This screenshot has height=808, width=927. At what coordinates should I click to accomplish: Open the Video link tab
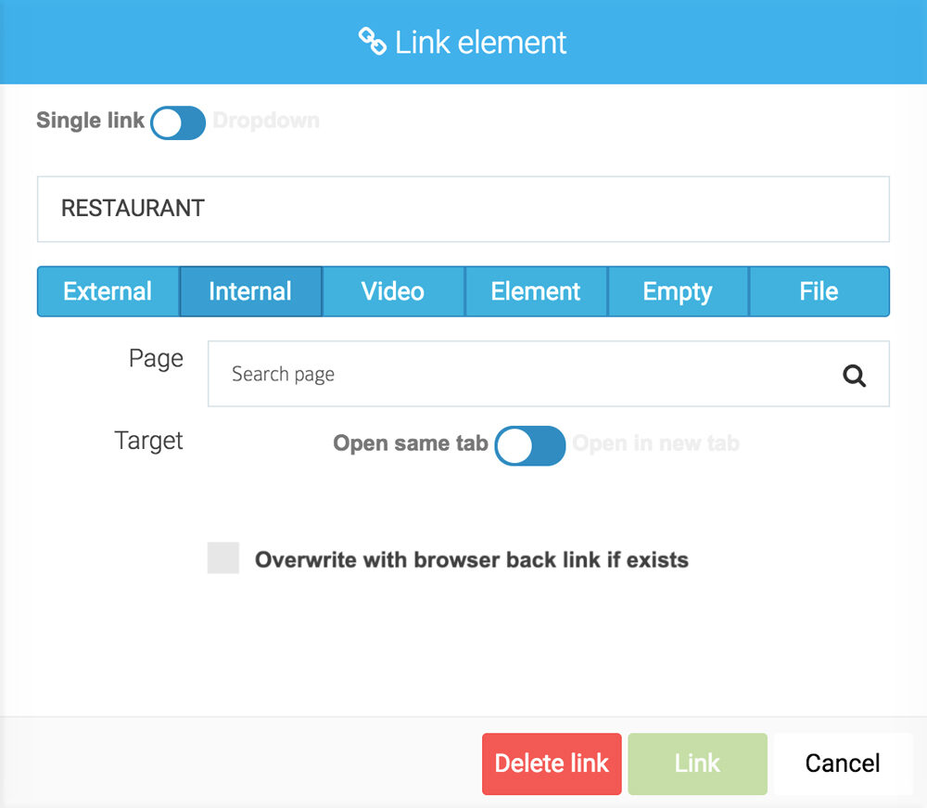[393, 290]
